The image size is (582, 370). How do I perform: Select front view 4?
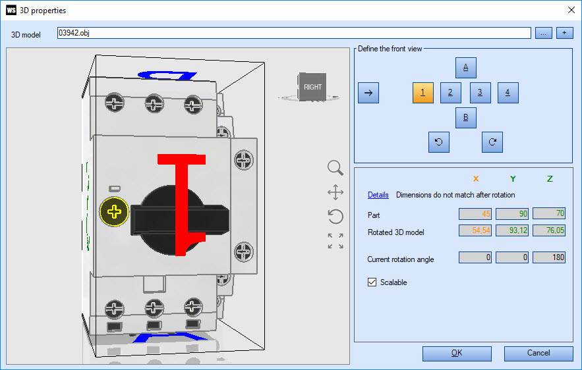pyautogui.click(x=508, y=93)
